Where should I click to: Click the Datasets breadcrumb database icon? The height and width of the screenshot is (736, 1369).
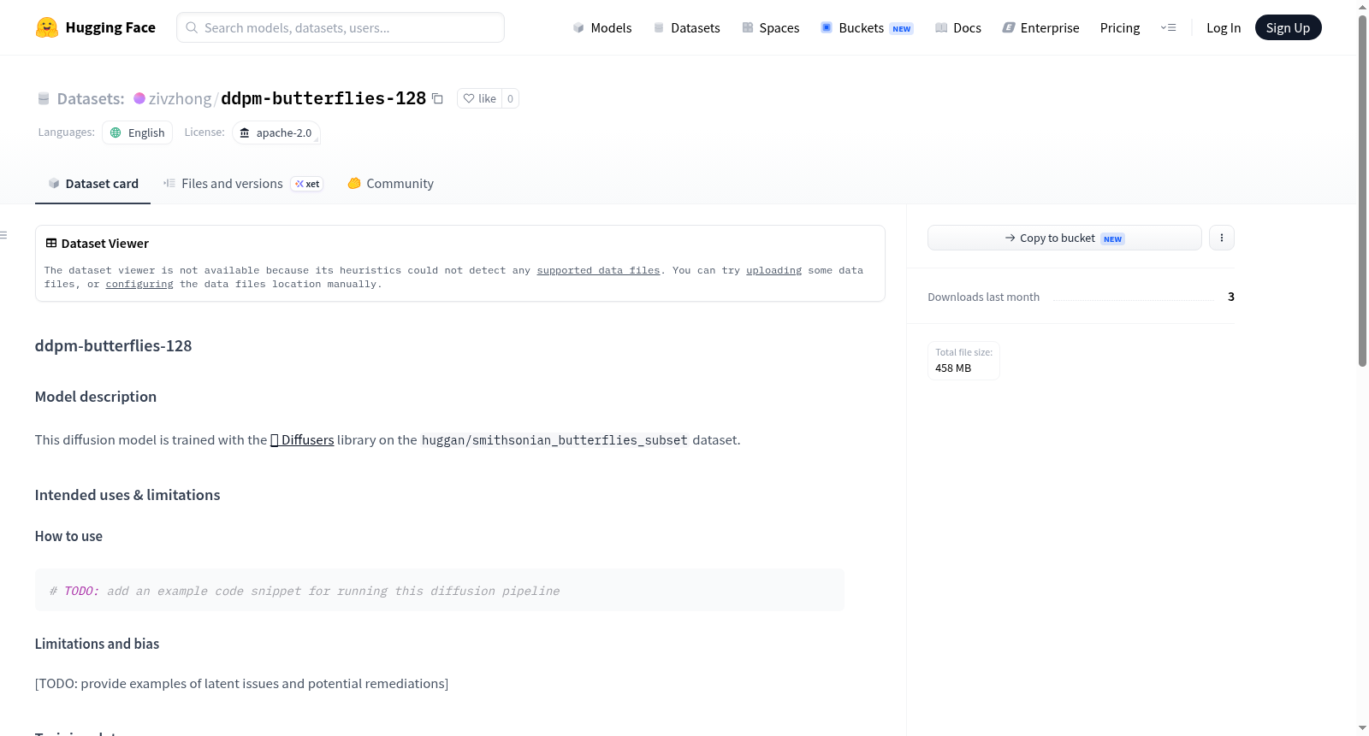(44, 98)
